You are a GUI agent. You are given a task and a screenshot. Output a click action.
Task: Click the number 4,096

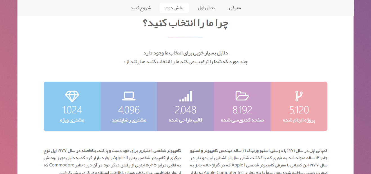(x=129, y=110)
